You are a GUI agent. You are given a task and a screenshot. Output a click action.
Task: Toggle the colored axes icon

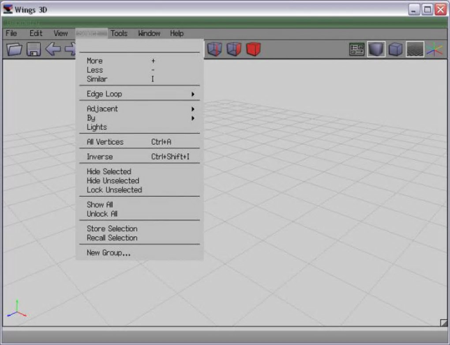pyautogui.click(x=435, y=49)
